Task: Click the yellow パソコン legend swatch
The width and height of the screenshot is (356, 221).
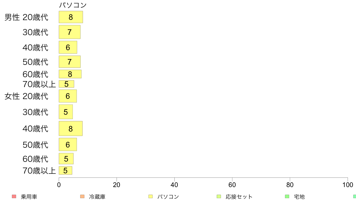Action: (x=150, y=196)
